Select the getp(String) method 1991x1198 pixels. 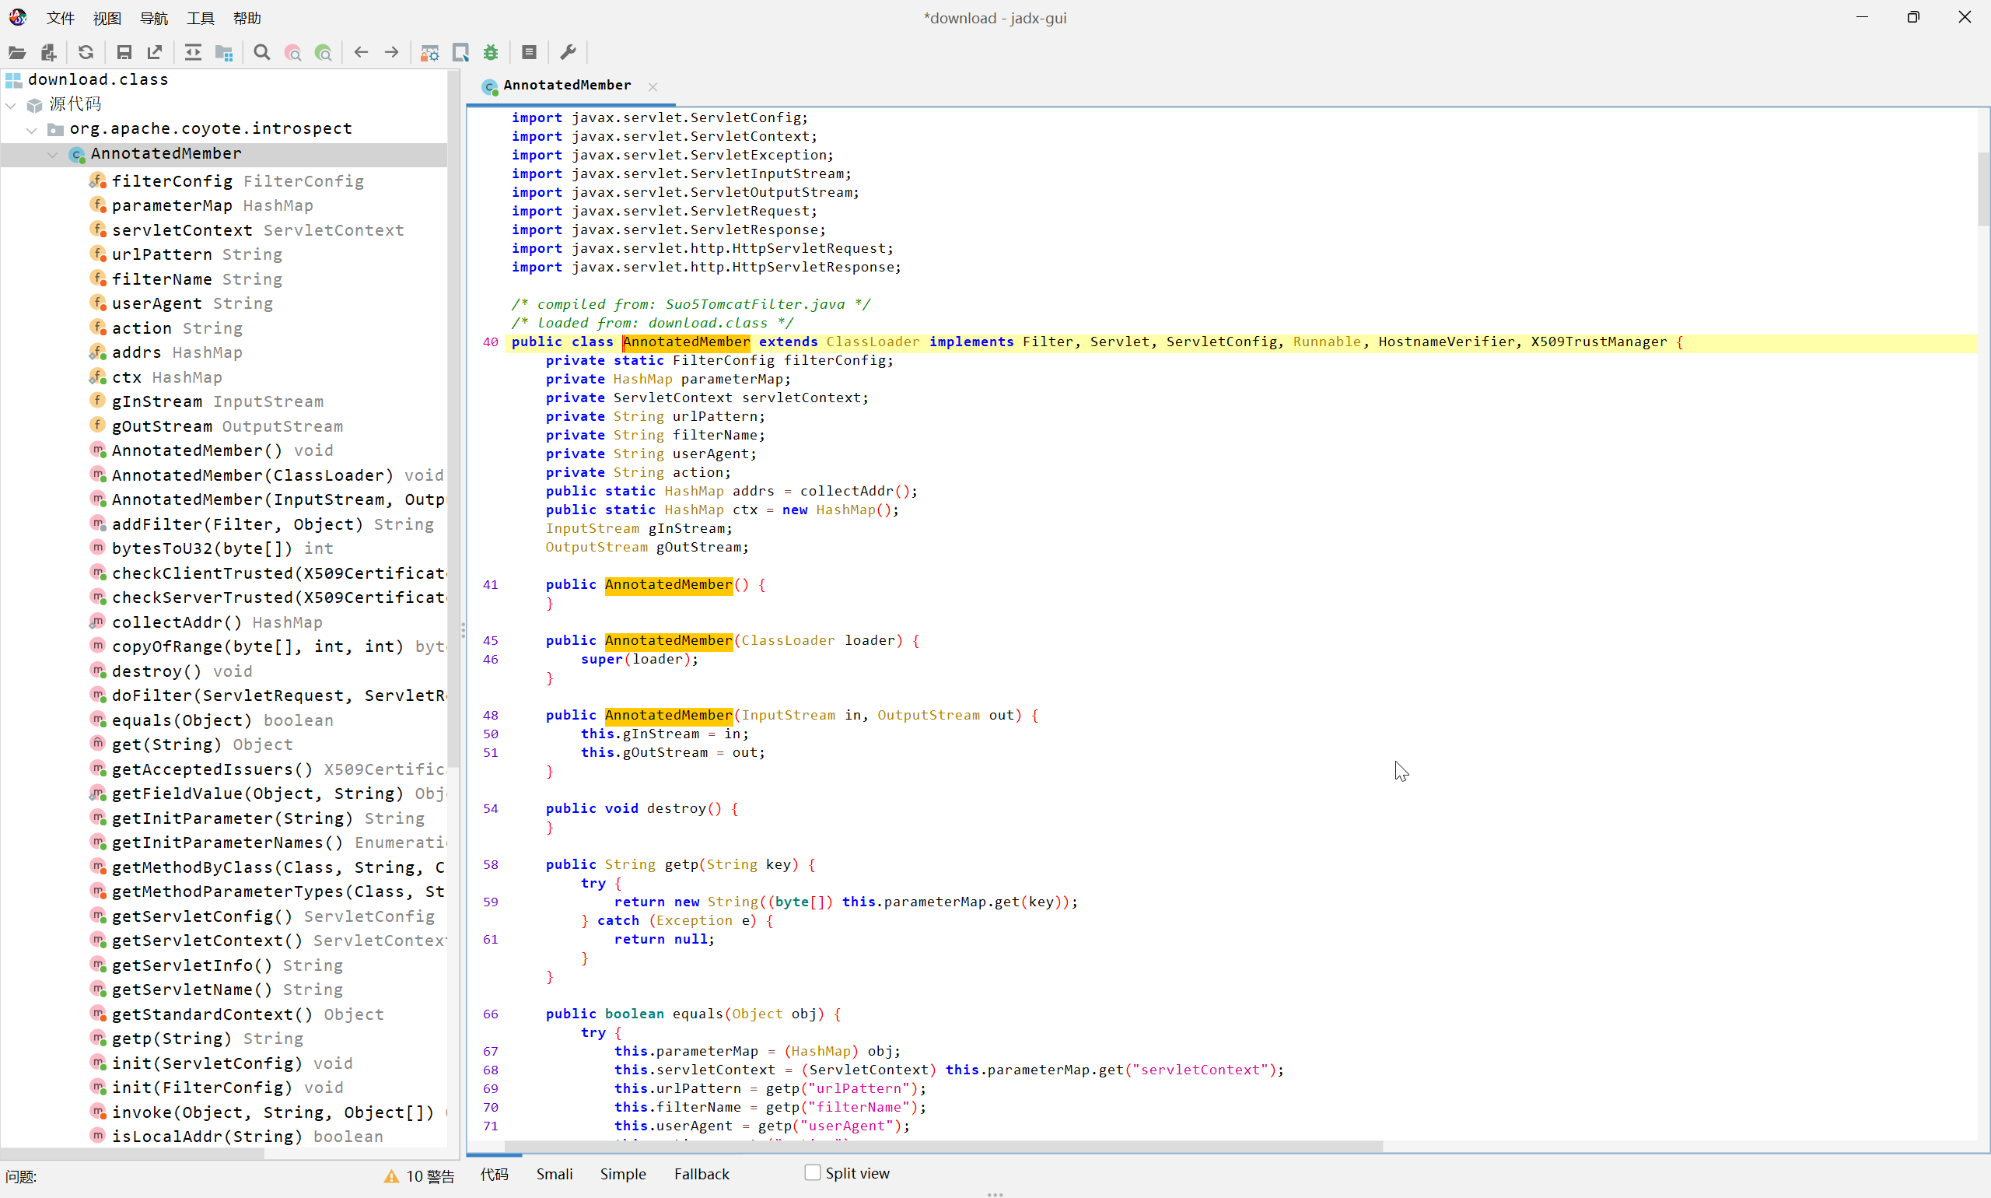pyautogui.click(x=208, y=1039)
